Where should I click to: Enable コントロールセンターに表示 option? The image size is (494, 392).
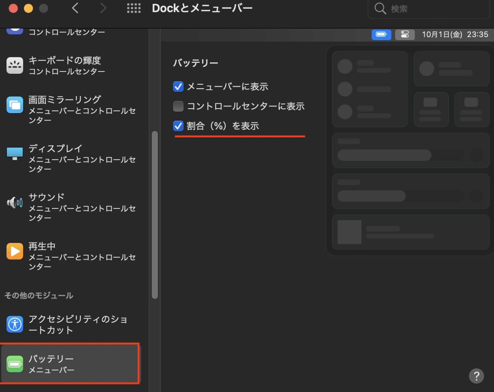[178, 106]
